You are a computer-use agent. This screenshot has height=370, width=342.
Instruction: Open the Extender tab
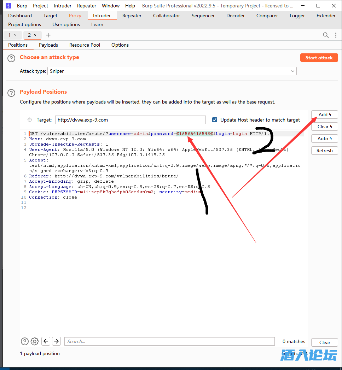click(326, 16)
